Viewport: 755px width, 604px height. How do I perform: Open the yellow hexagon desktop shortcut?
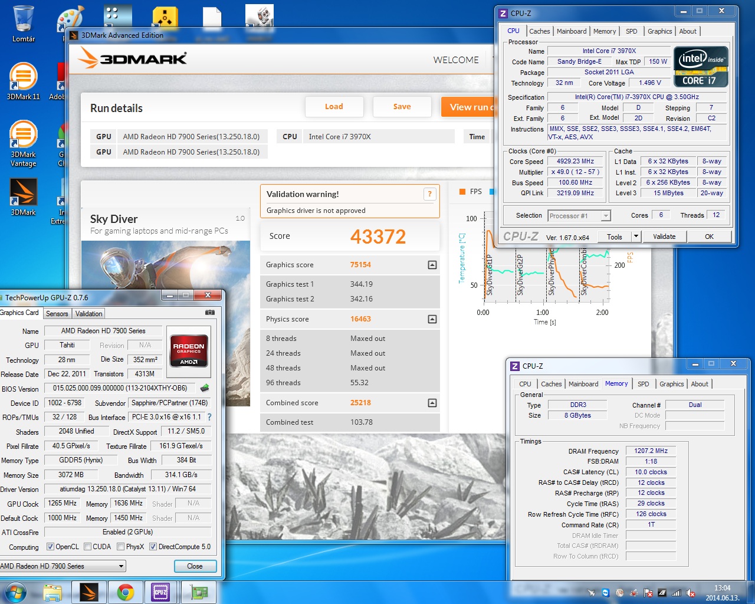point(165,18)
